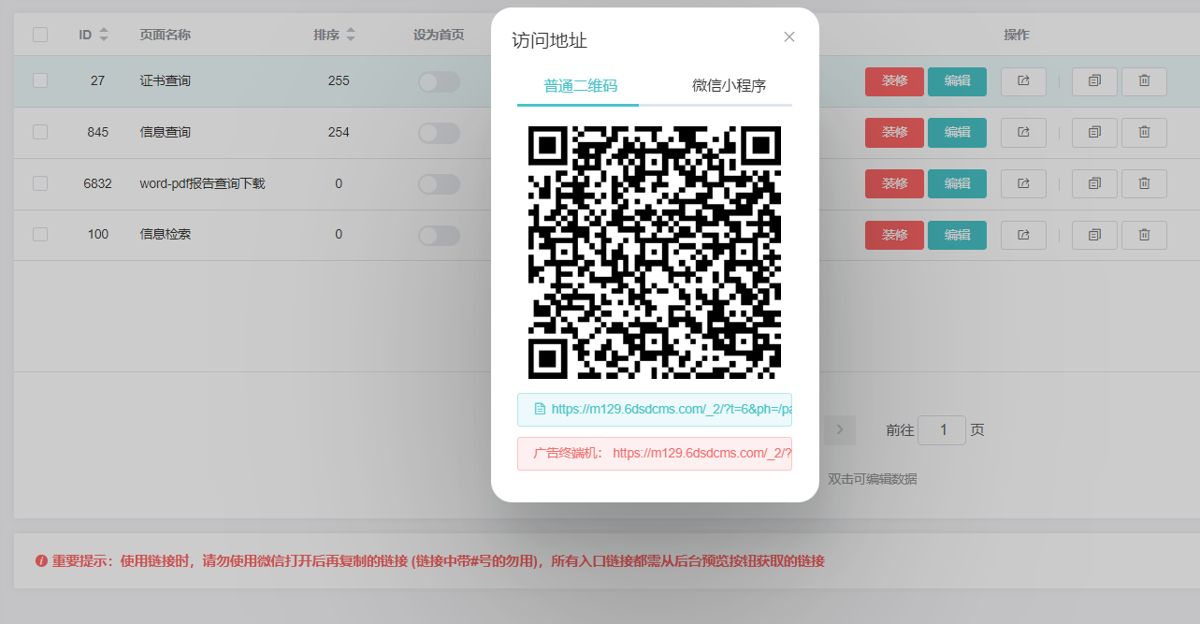The width and height of the screenshot is (1200, 624).
Task: Switch to the 普通二维码 tab
Action: coord(580,85)
